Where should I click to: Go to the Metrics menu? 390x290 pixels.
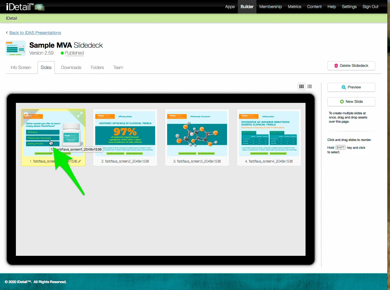point(294,7)
